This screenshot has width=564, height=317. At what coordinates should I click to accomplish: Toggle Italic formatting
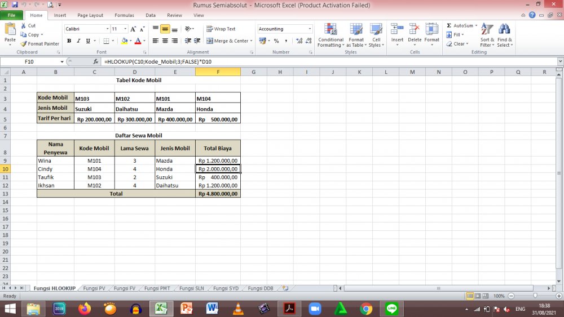click(78, 41)
